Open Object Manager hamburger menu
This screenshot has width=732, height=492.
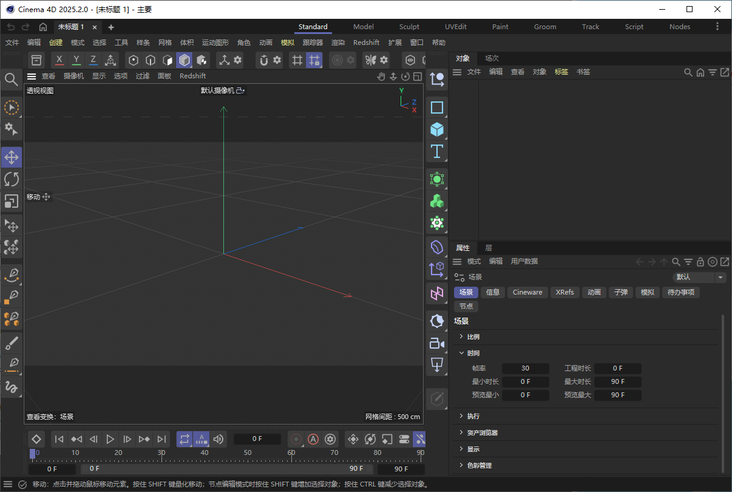(457, 72)
